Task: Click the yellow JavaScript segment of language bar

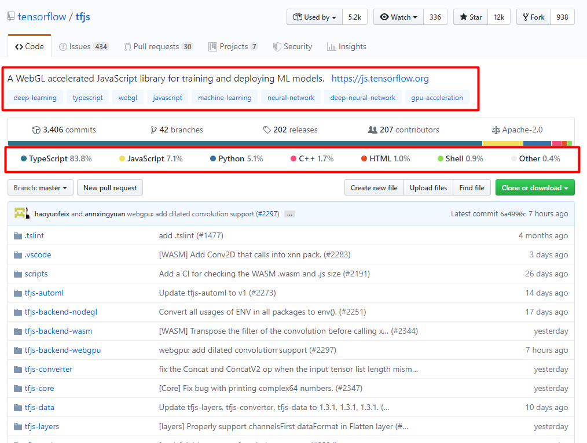Action: click(502, 143)
